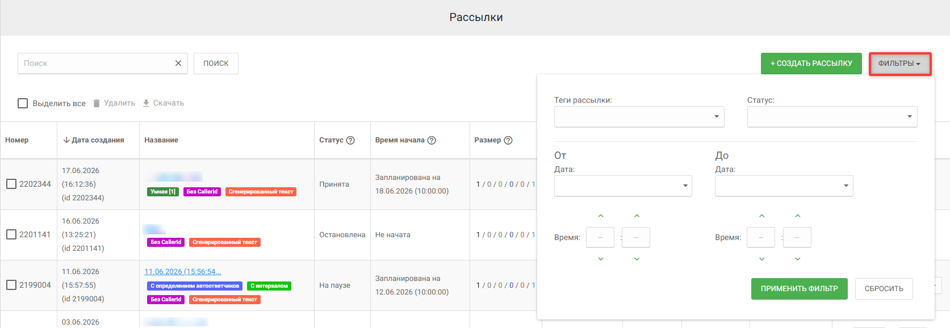Screen dimensions: 950x328
Task: Click the СБРОСИТЬ button
Action: pyautogui.click(x=884, y=289)
